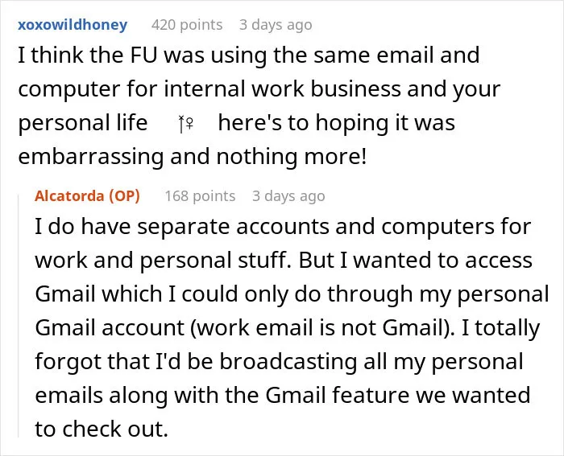Viewport: 564px width, 456px height.
Task: Click the phrase 'here's to hoping it was'
Action: [x=337, y=123]
